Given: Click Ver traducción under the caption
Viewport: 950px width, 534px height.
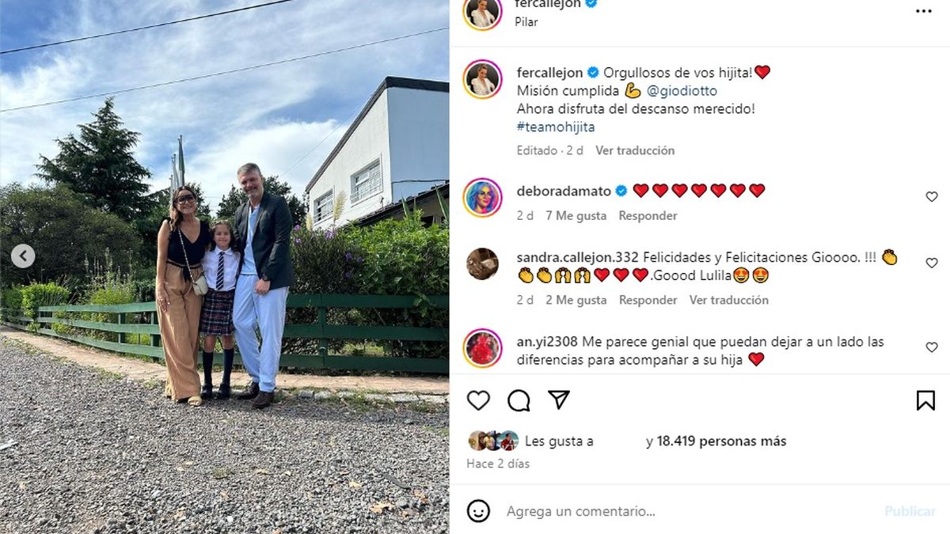Looking at the screenshot, I should pos(635,150).
